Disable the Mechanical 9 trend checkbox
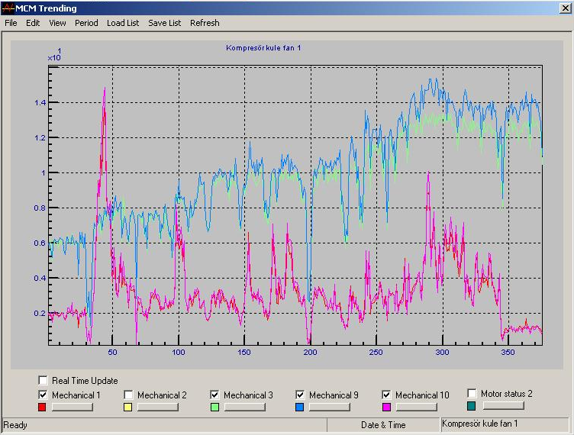This screenshot has width=574, height=435. (301, 395)
